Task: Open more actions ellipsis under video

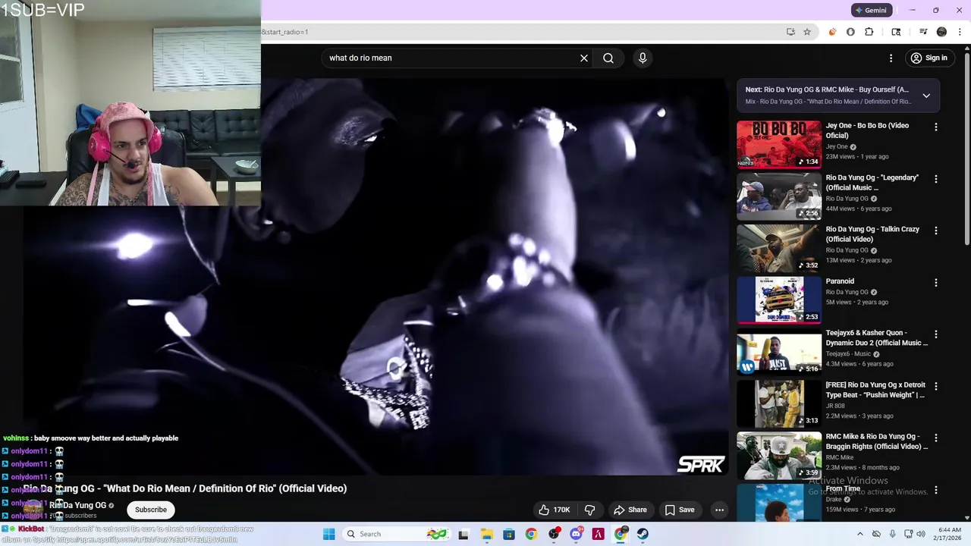Action: (719, 510)
